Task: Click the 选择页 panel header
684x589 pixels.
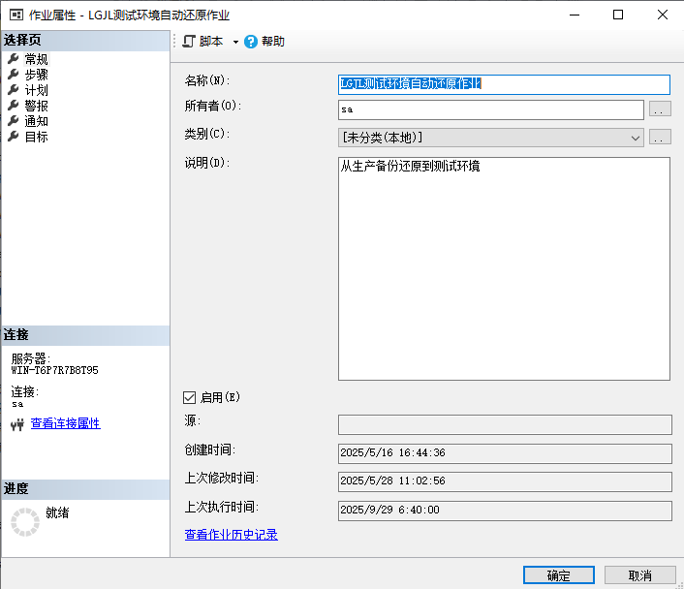Action: coord(85,41)
